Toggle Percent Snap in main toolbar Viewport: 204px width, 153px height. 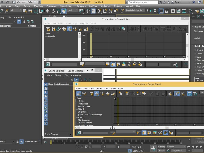[x=110, y=11]
